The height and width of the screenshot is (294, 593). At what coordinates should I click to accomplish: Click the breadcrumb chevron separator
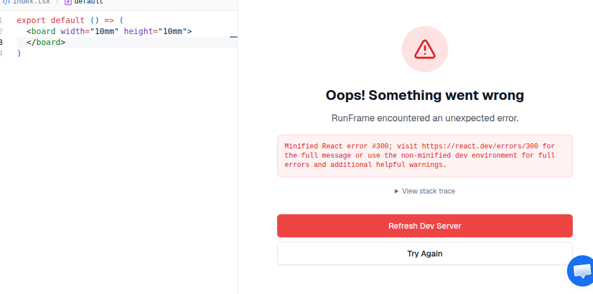[x=57, y=2]
